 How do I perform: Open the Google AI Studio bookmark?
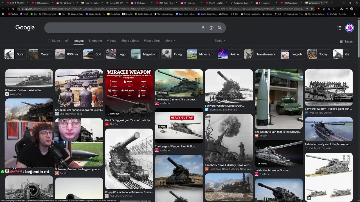pos(75,14)
